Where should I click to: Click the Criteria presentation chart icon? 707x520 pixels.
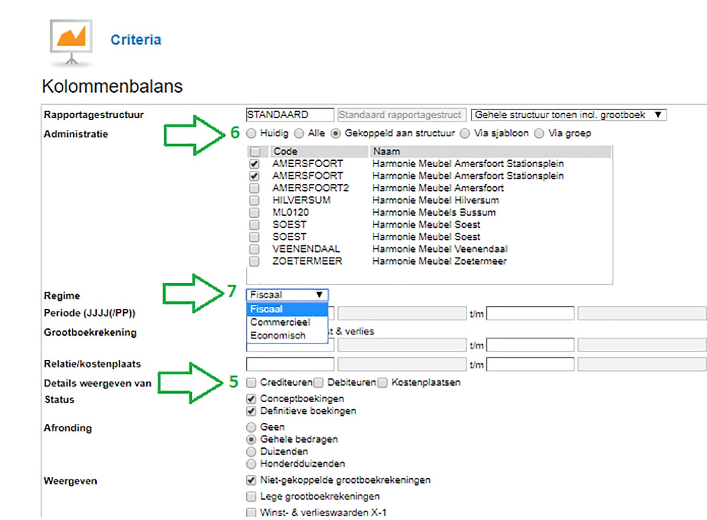point(71,42)
